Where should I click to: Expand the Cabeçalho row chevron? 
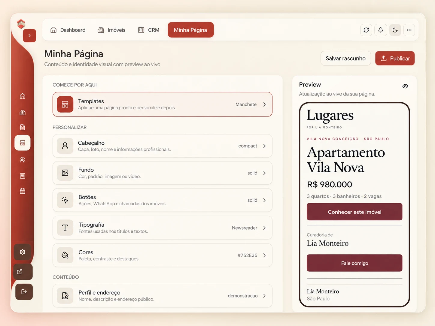(264, 146)
